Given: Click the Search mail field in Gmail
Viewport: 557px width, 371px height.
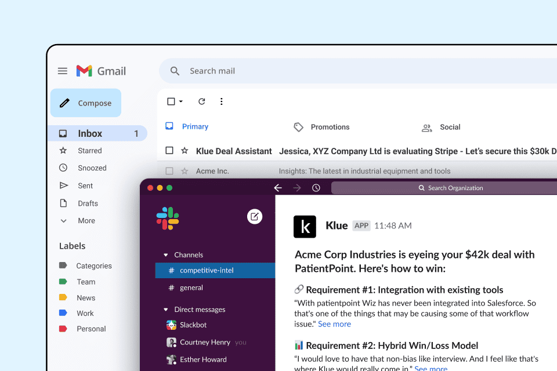Looking at the screenshot, I should 358,71.
